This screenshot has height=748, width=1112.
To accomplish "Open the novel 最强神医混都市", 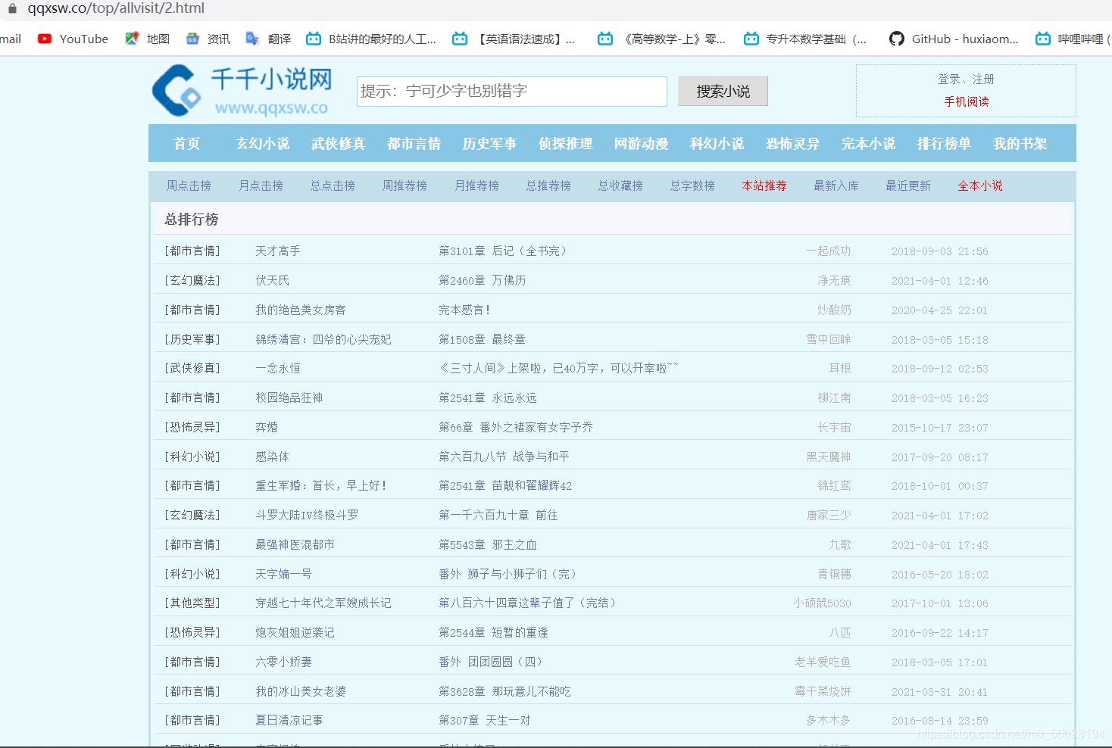I will [295, 544].
